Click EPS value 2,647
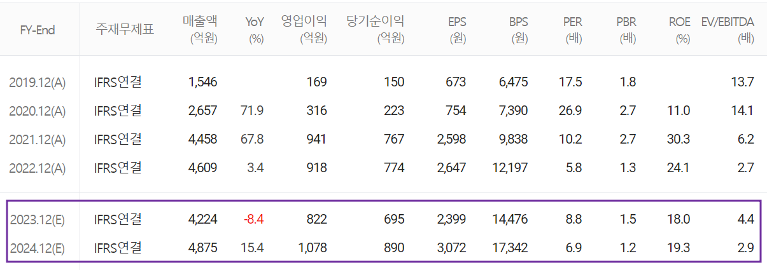Image resolution: width=767 pixels, height=270 pixels. click(451, 168)
